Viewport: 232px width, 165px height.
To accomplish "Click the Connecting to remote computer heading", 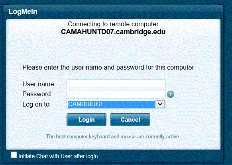I will (x=113, y=24).
